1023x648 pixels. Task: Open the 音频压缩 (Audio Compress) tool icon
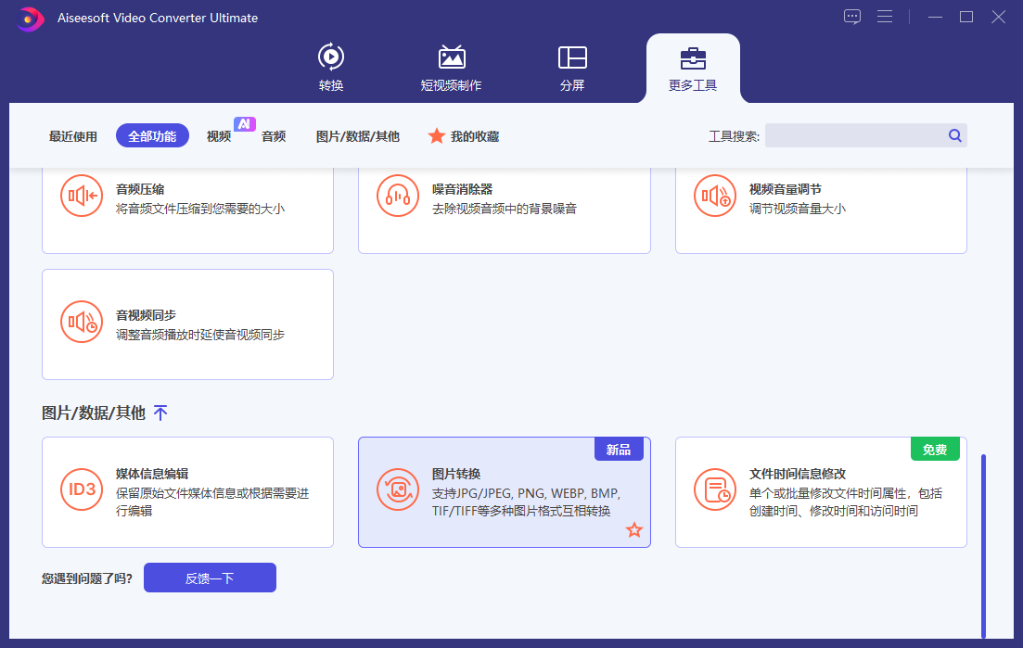tap(81, 196)
